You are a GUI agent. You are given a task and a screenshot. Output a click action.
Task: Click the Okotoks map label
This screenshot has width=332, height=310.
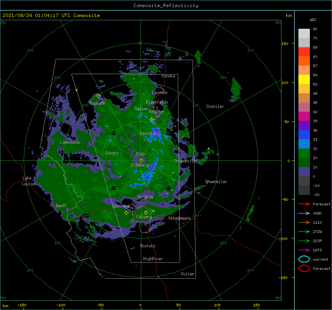pyautogui.click(x=148, y=246)
